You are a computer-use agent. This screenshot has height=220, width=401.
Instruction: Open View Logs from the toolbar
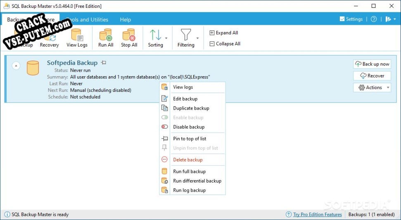77,38
